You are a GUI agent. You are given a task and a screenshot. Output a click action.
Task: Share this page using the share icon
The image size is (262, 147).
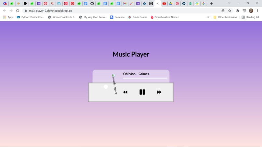[223, 10]
